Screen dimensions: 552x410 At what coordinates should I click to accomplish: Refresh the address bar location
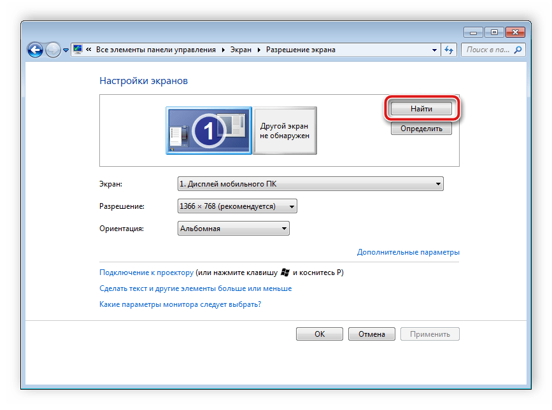(x=449, y=50)
